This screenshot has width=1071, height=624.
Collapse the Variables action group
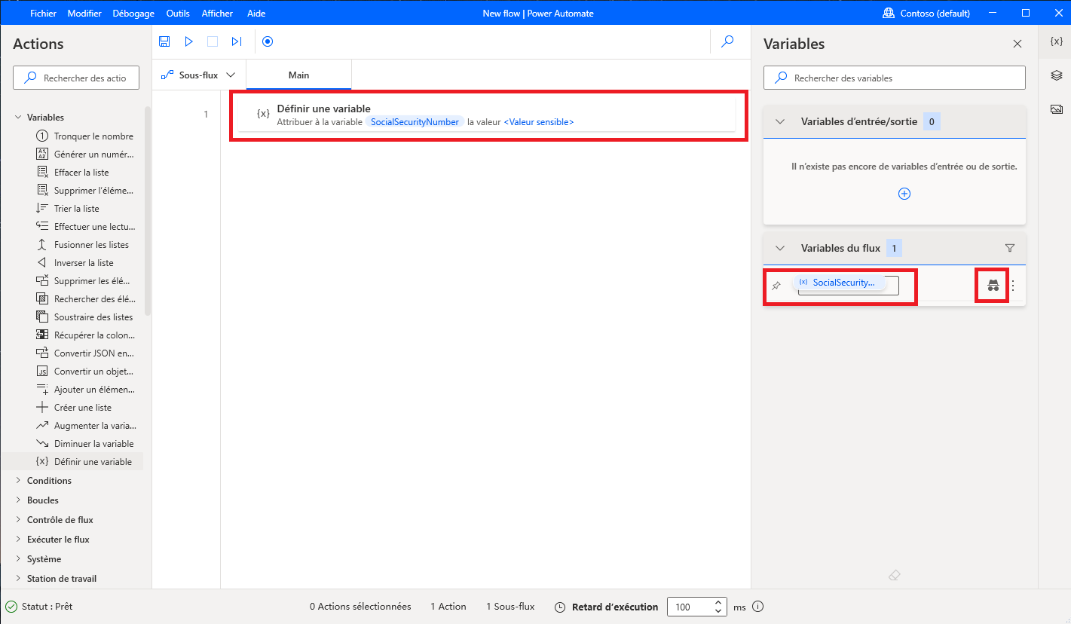tap(18, 118)
